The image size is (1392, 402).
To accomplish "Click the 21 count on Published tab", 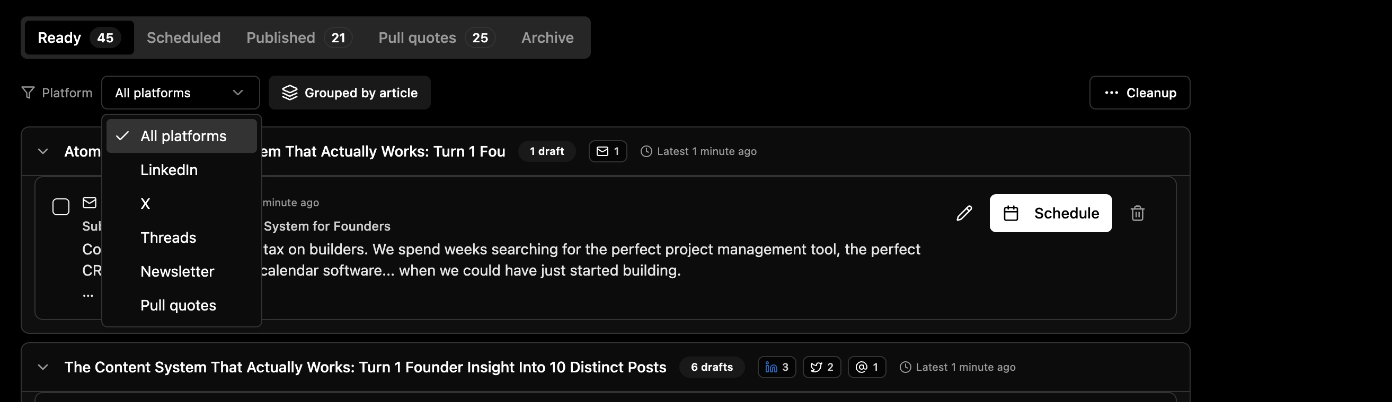I will point(338,38).
